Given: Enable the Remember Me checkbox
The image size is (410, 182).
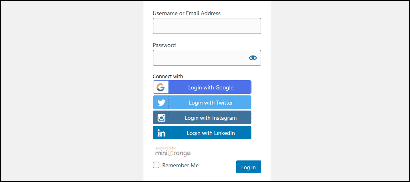Looking at the screenshot, I should click(156, 165).
